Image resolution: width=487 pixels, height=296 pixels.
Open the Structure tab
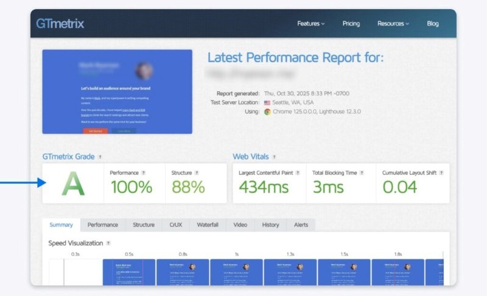point(144,225)
